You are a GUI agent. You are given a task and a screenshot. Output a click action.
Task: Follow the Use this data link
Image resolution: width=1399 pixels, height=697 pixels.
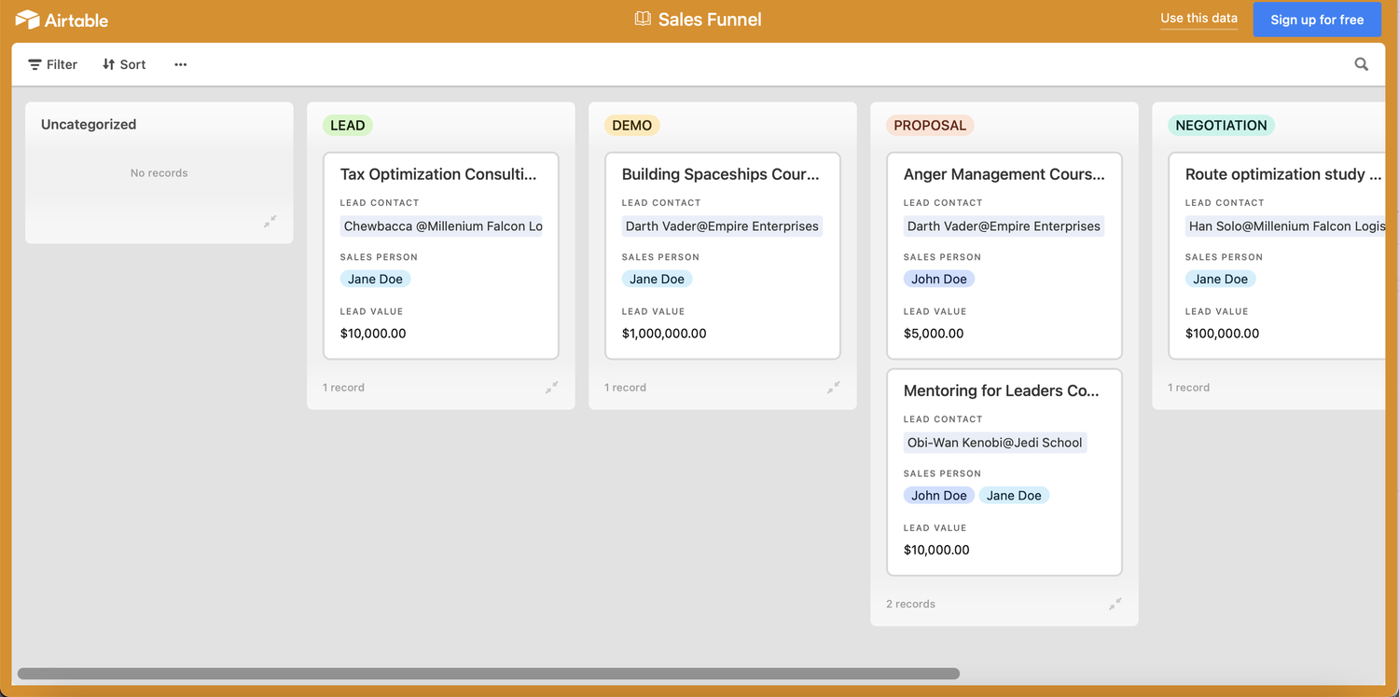(1198, 19)
